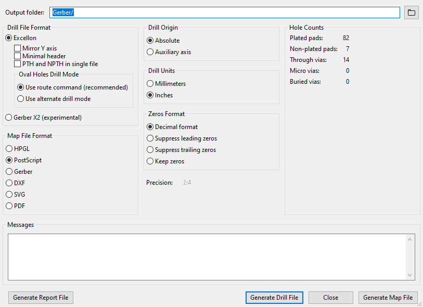Set drill origin to Absolute

point(163,41)
